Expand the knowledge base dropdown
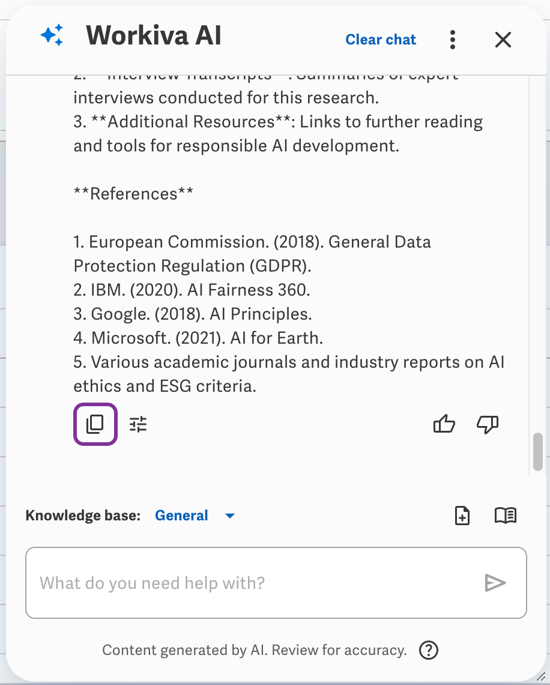This screenshot has width=550, height=685. coord(230,515)
